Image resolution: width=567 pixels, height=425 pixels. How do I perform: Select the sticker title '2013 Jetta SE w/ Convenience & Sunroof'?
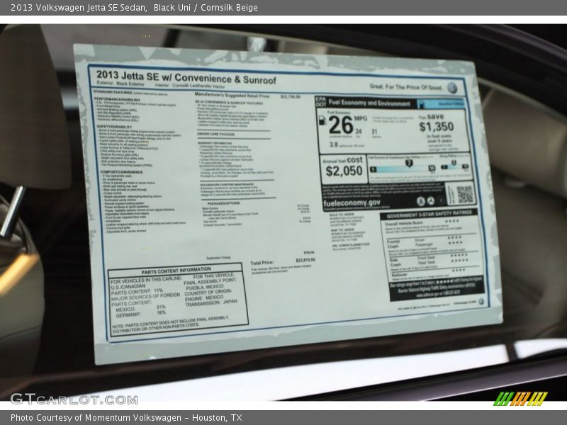click(186, 77)
